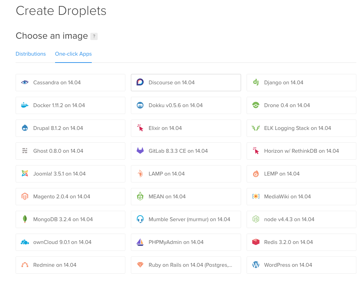Click the LEMP flame icon

[256, 173]
